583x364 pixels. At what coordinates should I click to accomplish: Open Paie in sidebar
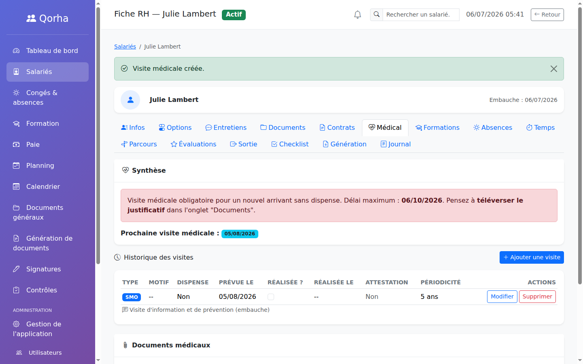(x=47, y=144)
